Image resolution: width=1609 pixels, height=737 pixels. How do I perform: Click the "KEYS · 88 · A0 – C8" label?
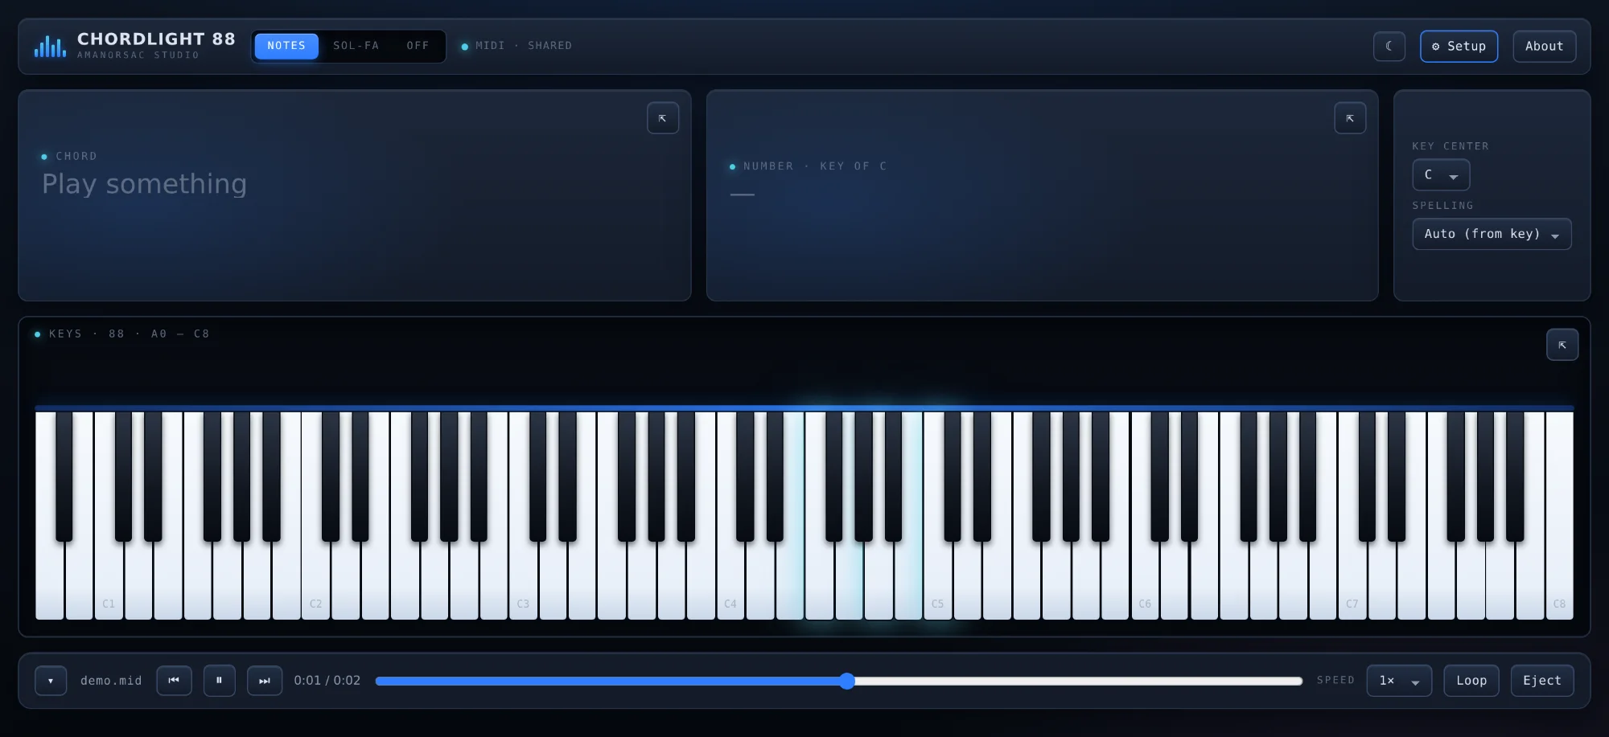tap(129, 334)
